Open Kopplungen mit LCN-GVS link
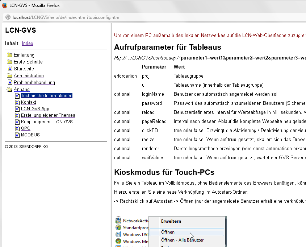This screenshot has height=247, width=306. pos(47,122)
